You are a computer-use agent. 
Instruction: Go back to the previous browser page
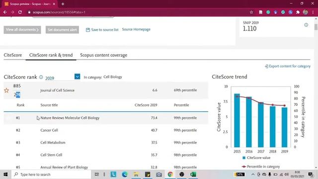pos(5,12)
